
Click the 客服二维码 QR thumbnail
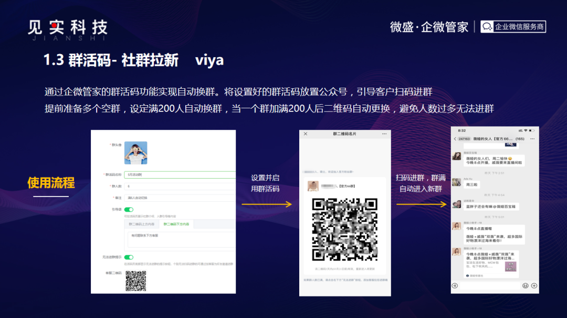(136, 281)
